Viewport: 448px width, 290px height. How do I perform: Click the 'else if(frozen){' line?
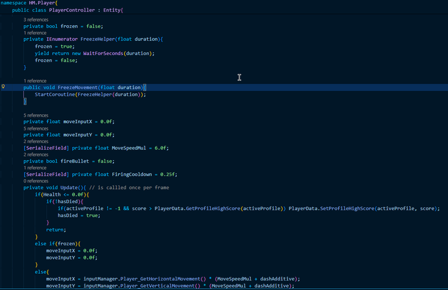[58, 244]
